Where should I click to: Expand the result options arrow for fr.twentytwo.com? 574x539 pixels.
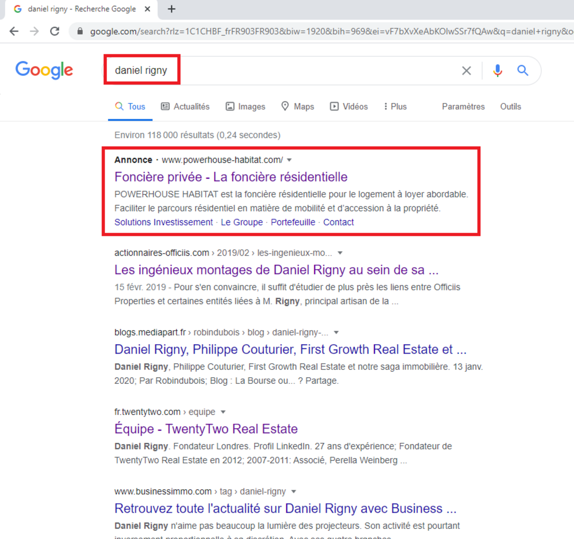(223, 412)
